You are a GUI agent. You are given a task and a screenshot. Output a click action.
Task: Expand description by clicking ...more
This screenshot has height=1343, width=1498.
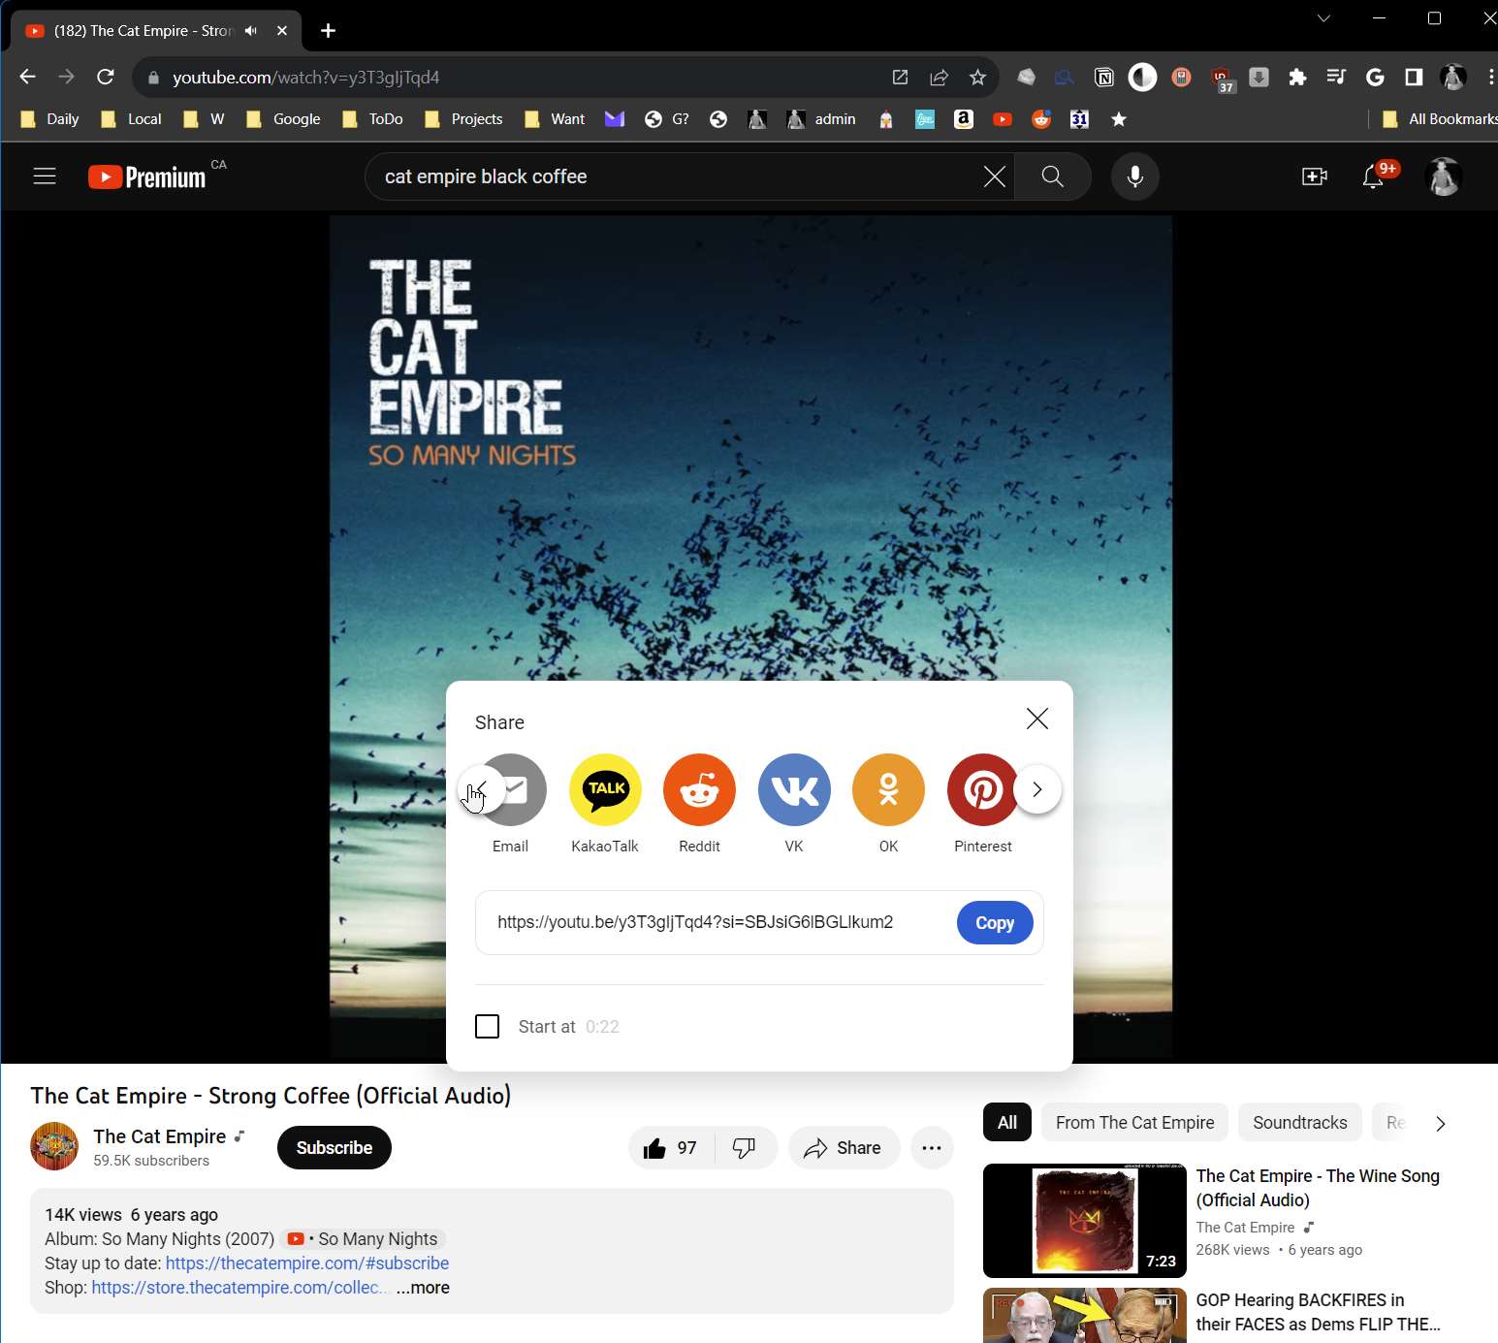point(423,1288)
